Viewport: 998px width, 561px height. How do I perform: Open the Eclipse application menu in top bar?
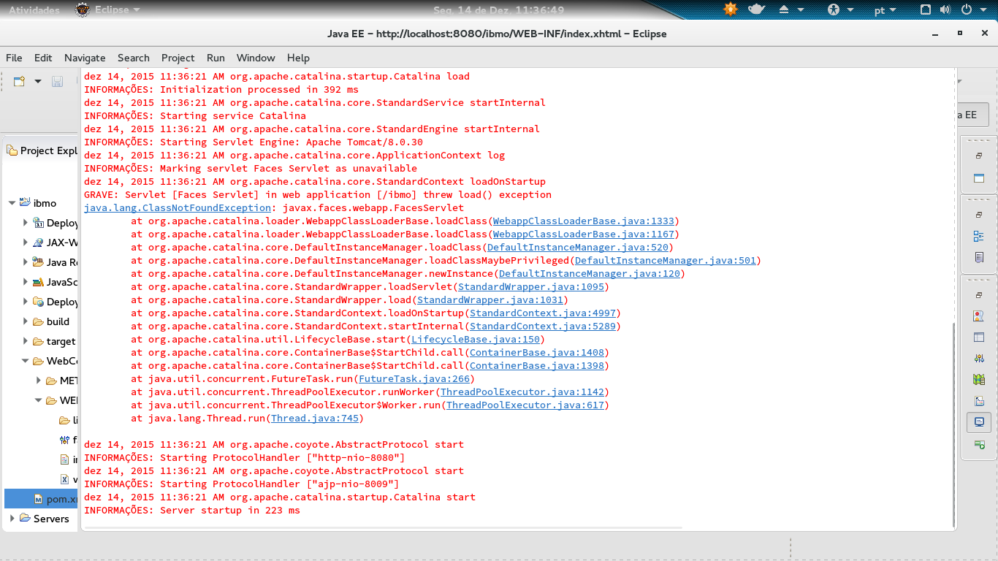coord(108,10)
